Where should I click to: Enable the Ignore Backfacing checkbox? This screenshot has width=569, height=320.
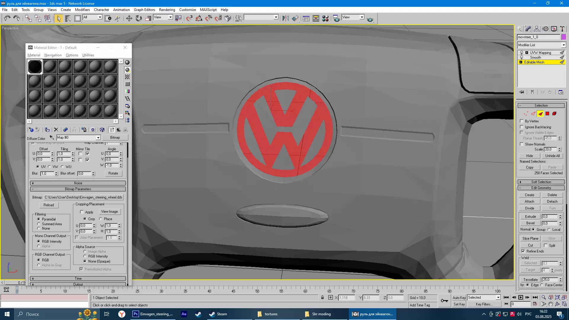(522, 127)
